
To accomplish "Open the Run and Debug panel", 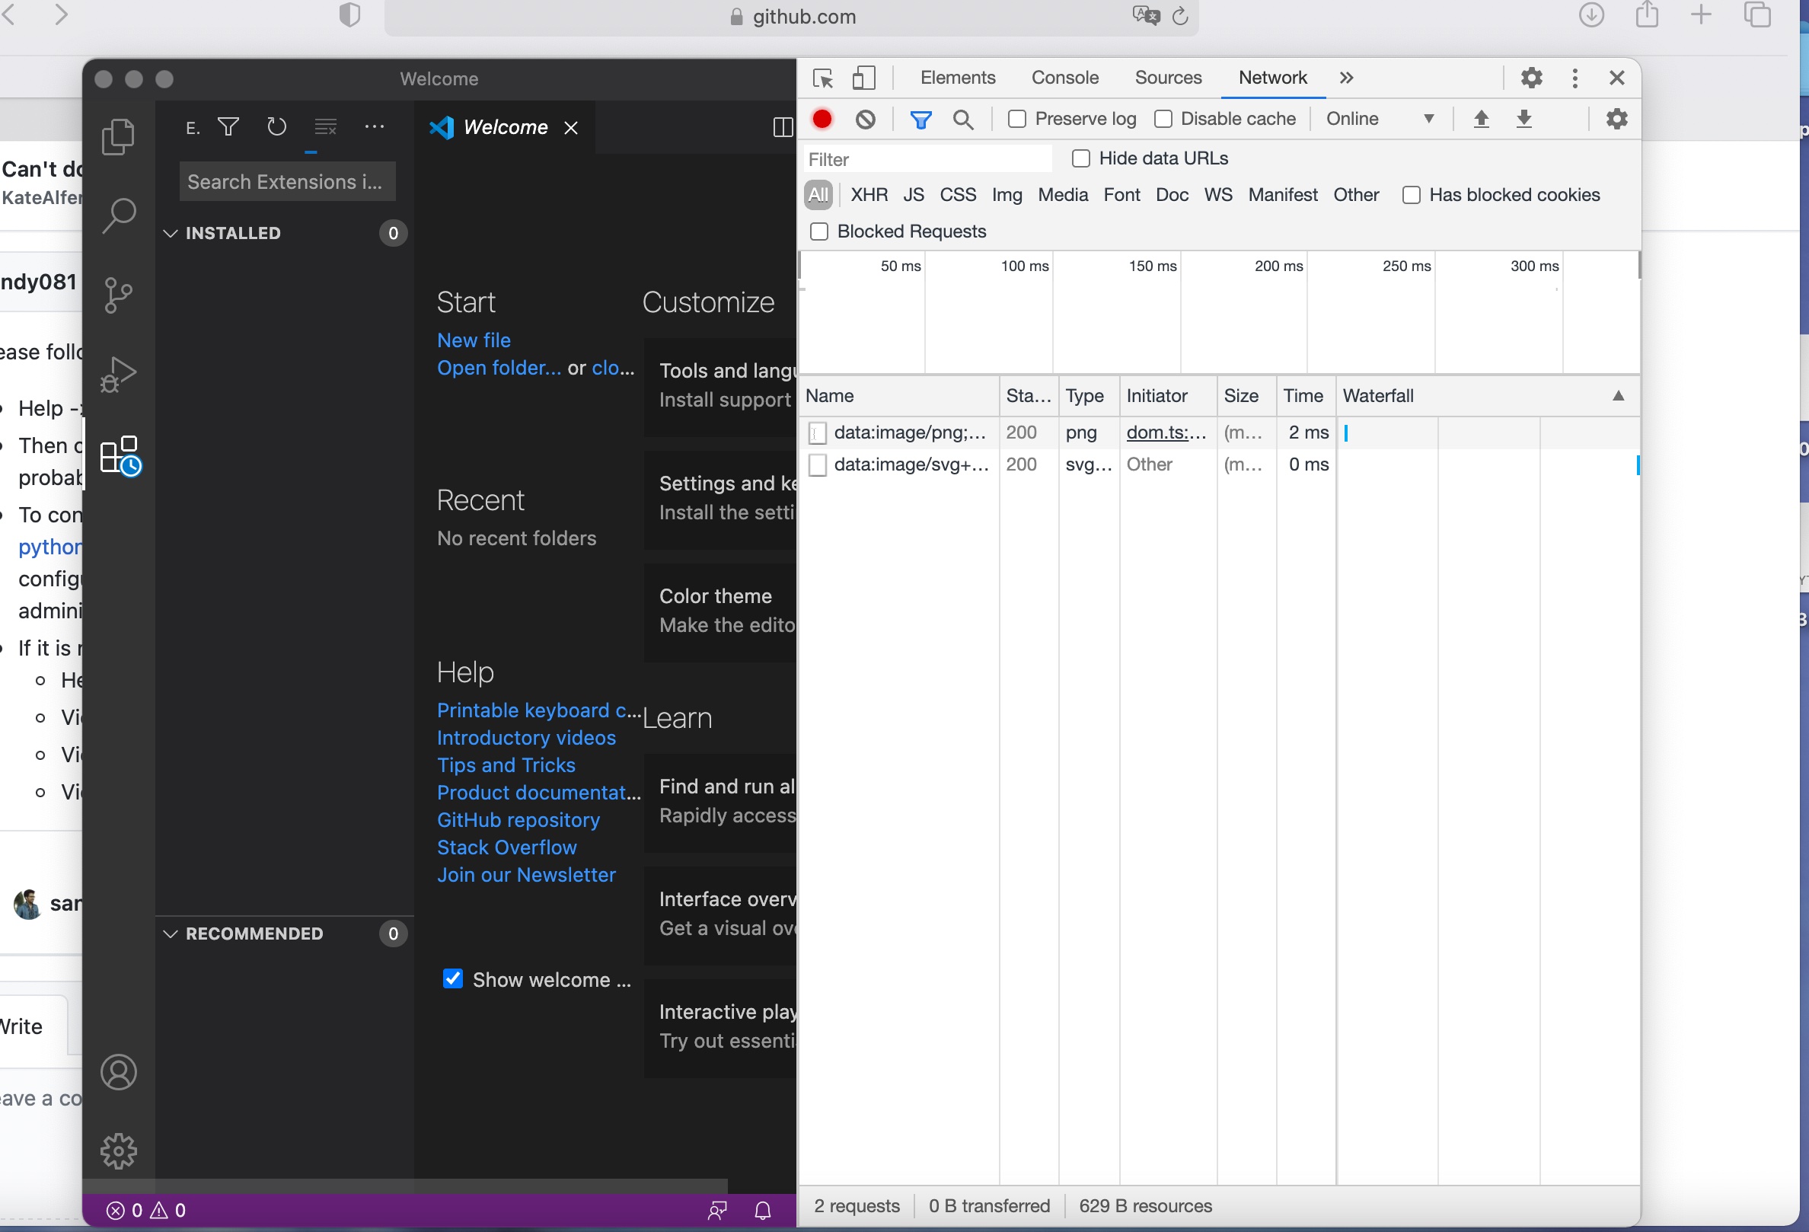I will tap(118, 375).
